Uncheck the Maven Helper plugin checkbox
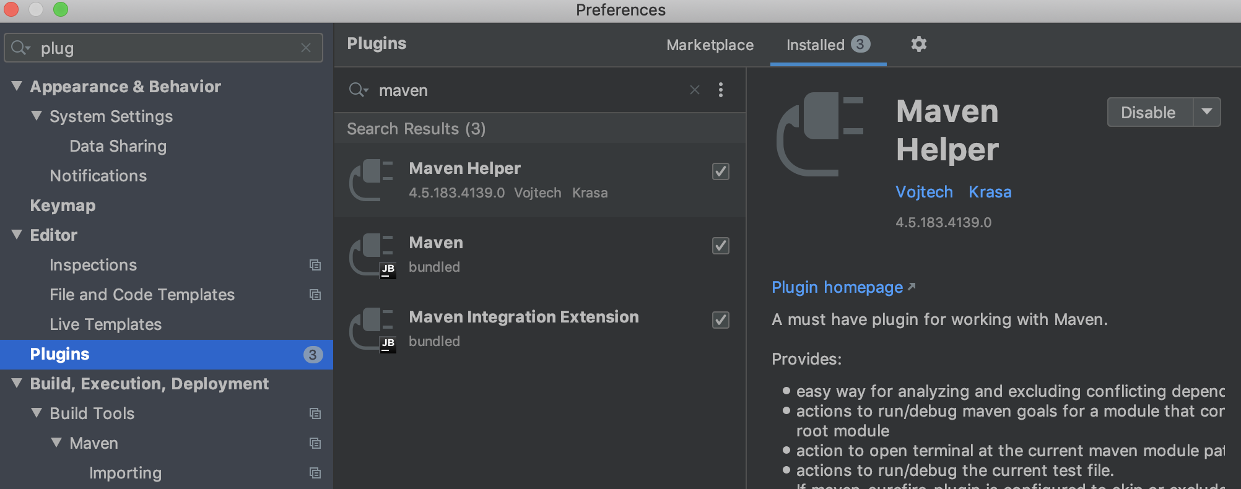Image resolution: width=1241 pixels, height=489 pixels. (x=720, y=171)
